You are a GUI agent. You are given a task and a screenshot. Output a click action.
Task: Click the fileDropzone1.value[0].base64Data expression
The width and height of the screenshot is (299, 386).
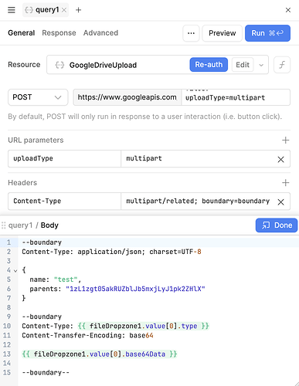tap(100, 354)
